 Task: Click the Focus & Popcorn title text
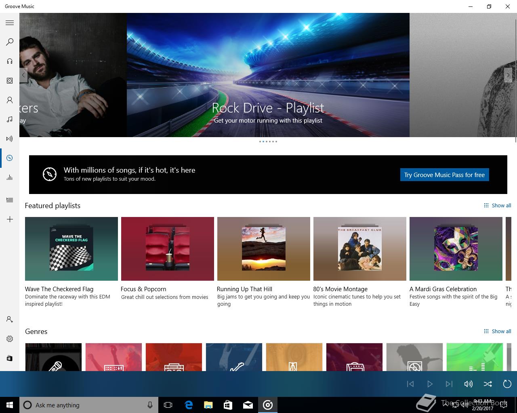pyautogui.click(x=143, y=289)
